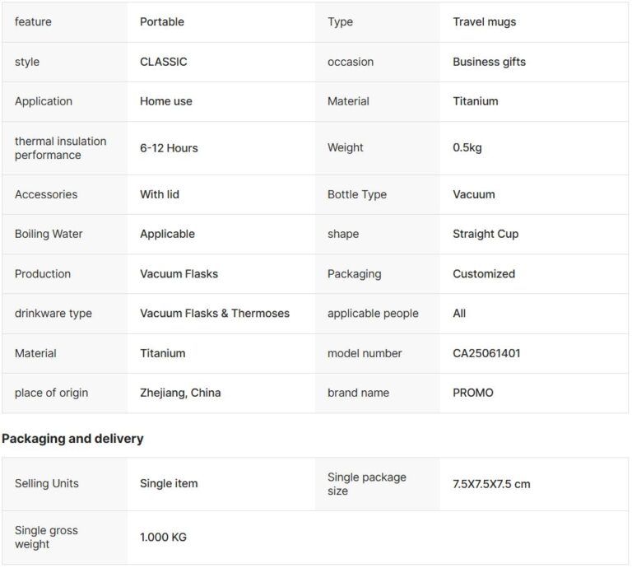
Task: Click the Vacuum Flasks production value
Action: 179,274
